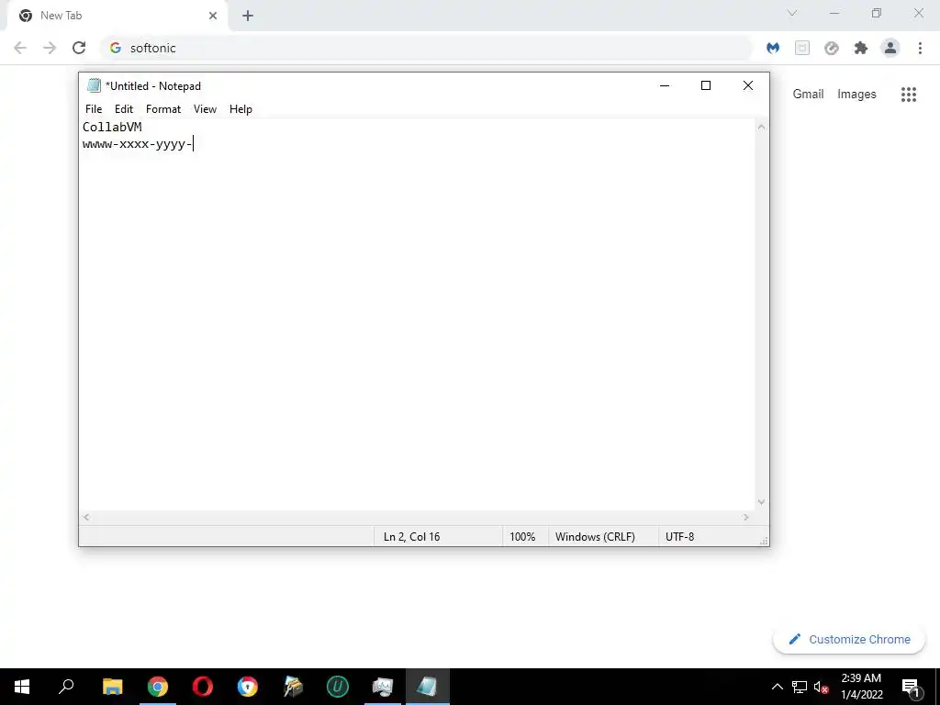Go back in Chrome
The width and height of the screenshot is (940, 705).
tap(20, 48)
